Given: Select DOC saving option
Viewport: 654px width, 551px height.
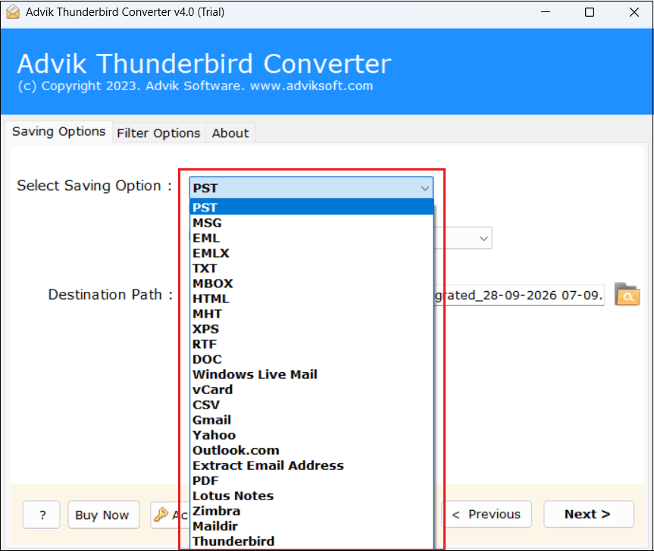Looking at the screenshot, I should tap(312, 359).
